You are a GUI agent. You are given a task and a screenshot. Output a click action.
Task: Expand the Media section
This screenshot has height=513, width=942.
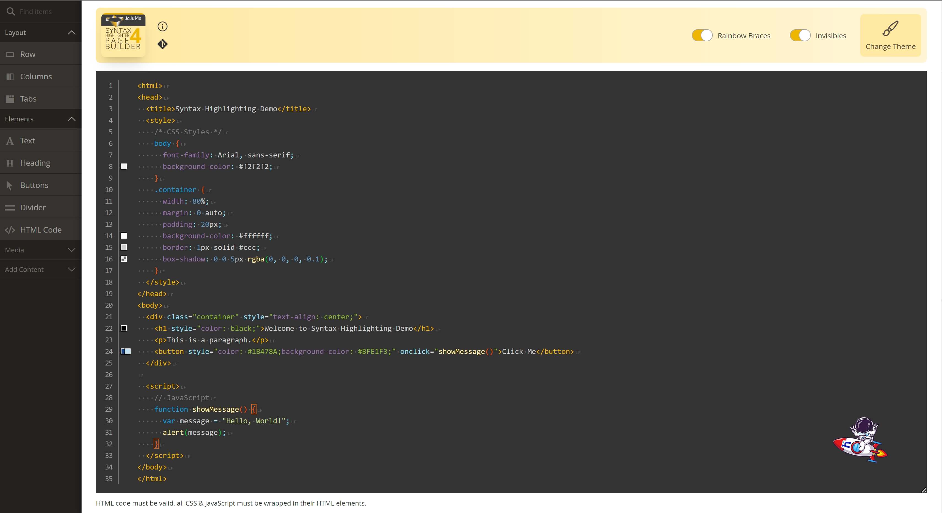(72, 250)
